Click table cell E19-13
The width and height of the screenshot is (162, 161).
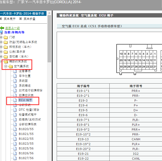[83, 139]
